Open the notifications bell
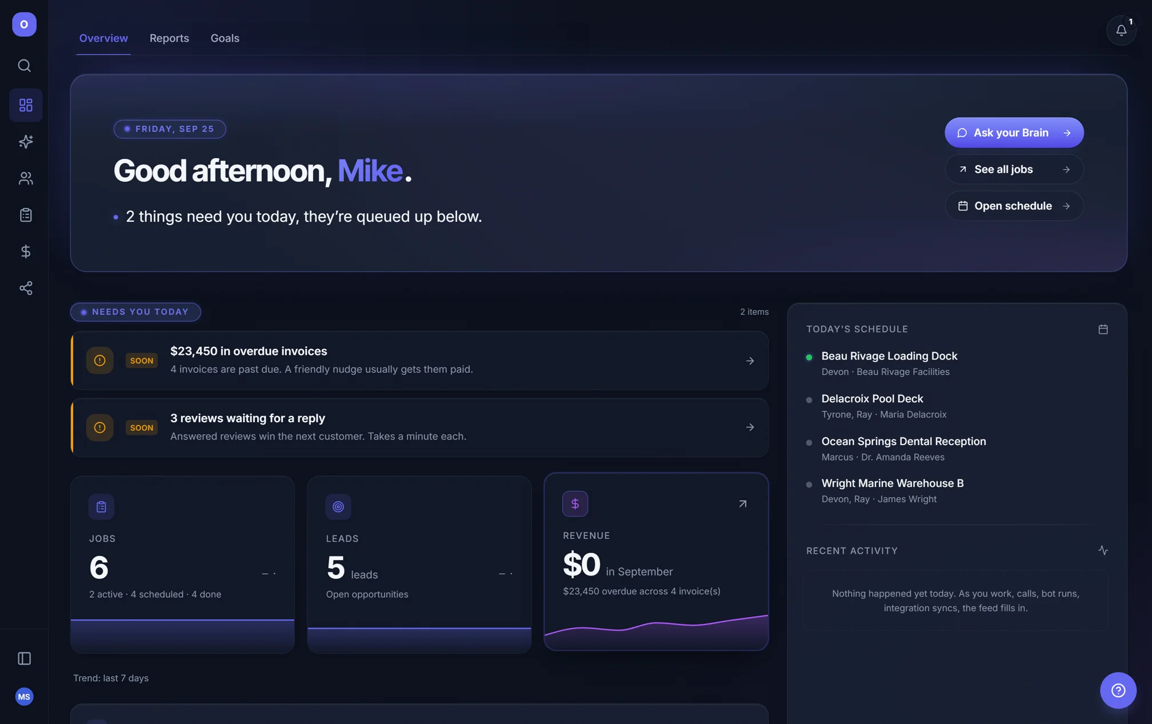 point(1121,30)
